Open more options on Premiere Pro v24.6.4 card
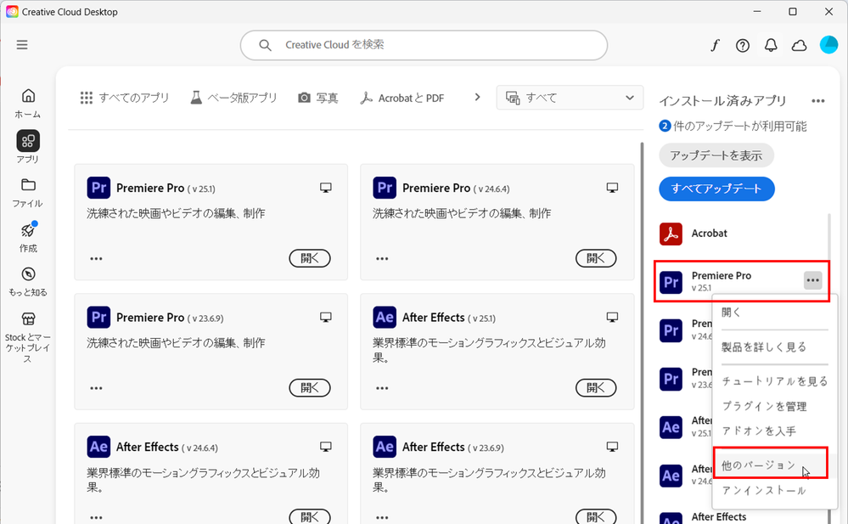 click(382, 259)
